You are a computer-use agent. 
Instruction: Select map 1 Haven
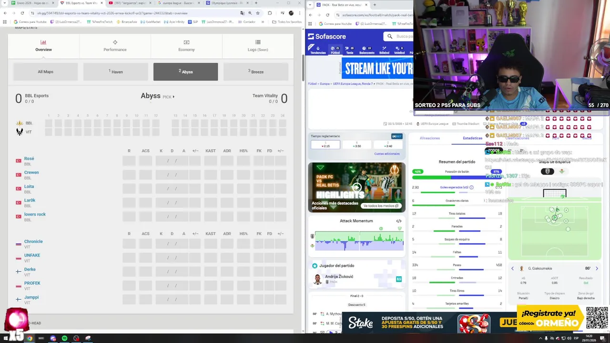pyautogui.click(x=115, y=72)
